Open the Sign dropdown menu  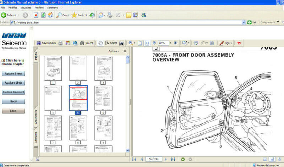(x=225, y=43)
